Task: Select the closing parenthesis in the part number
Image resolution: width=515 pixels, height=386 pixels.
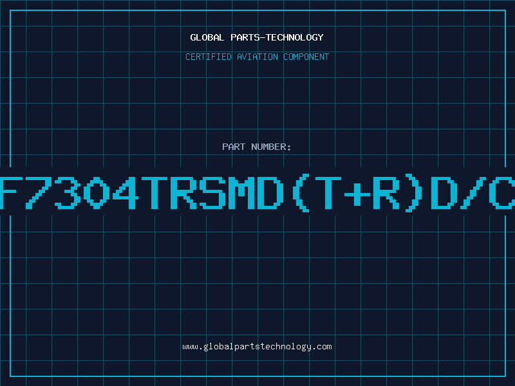Action: point(413,192)
